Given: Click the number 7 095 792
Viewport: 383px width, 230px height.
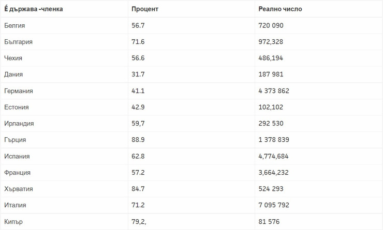Looking at the screenshot, I should tap(274, 205).
